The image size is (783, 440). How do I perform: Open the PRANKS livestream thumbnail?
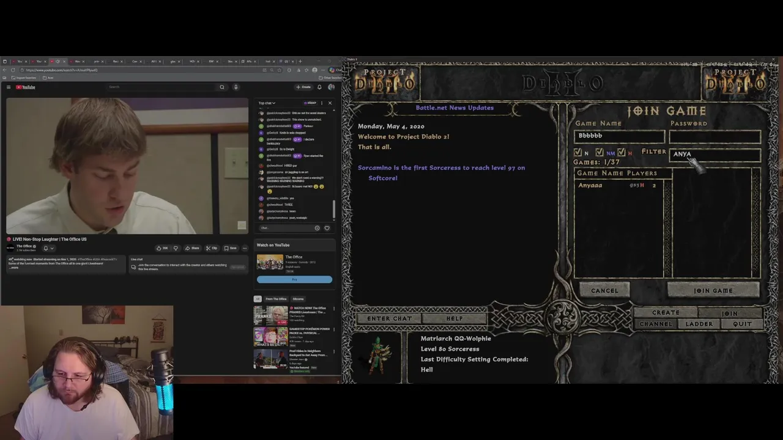(270, 315)
